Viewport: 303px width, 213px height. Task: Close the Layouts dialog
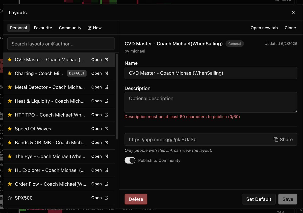293,12
